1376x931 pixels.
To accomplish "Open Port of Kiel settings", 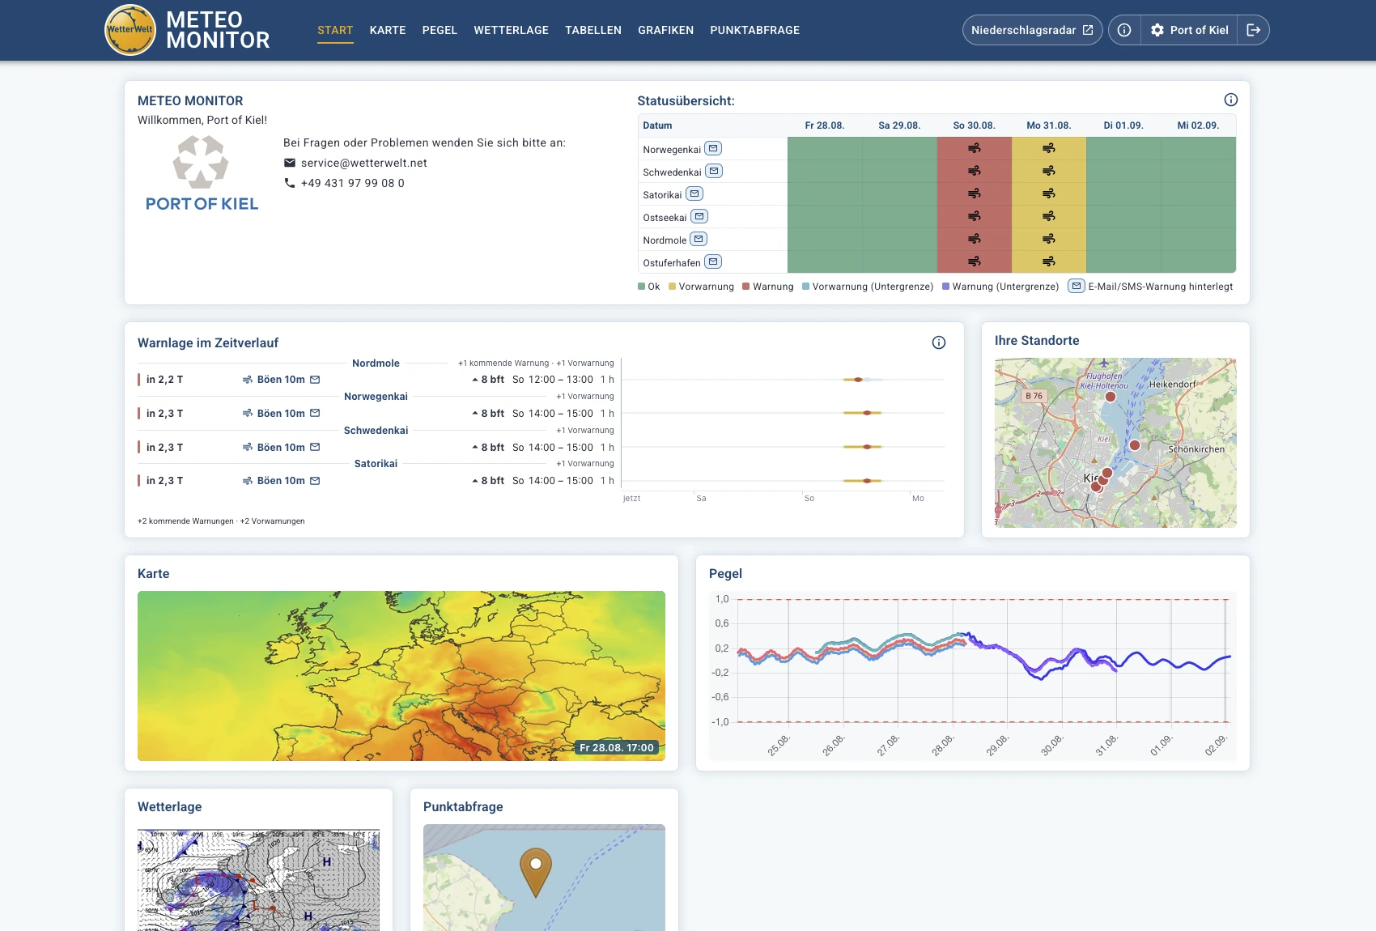I will click(1189, 30).
